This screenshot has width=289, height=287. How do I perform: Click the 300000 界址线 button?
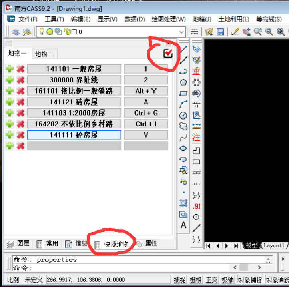click(74, 80)
